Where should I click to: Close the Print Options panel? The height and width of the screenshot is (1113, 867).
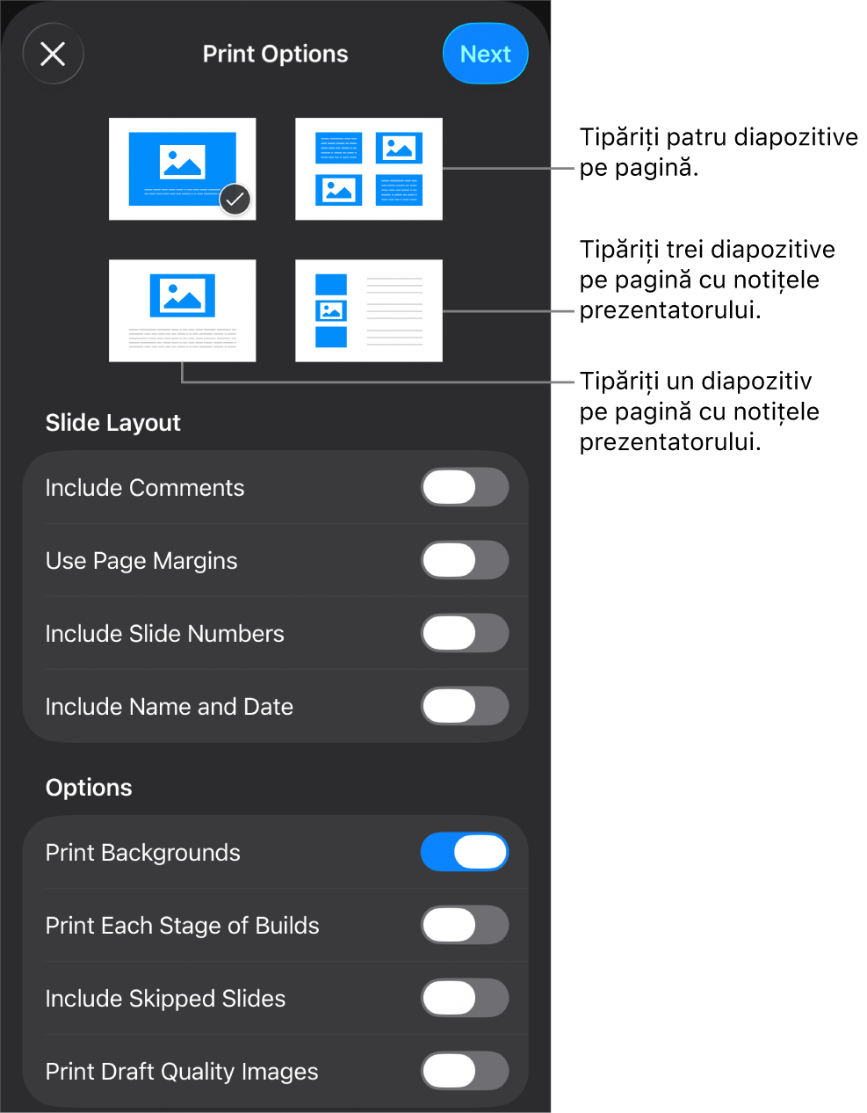(53, 54)
